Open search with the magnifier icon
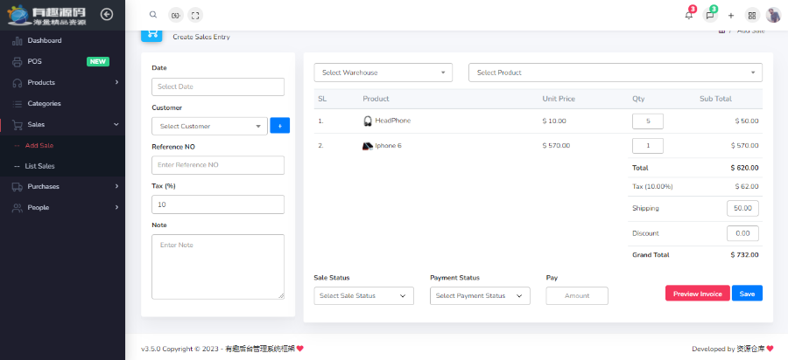The width and height of the screenshot is (788, 360). 153,15
